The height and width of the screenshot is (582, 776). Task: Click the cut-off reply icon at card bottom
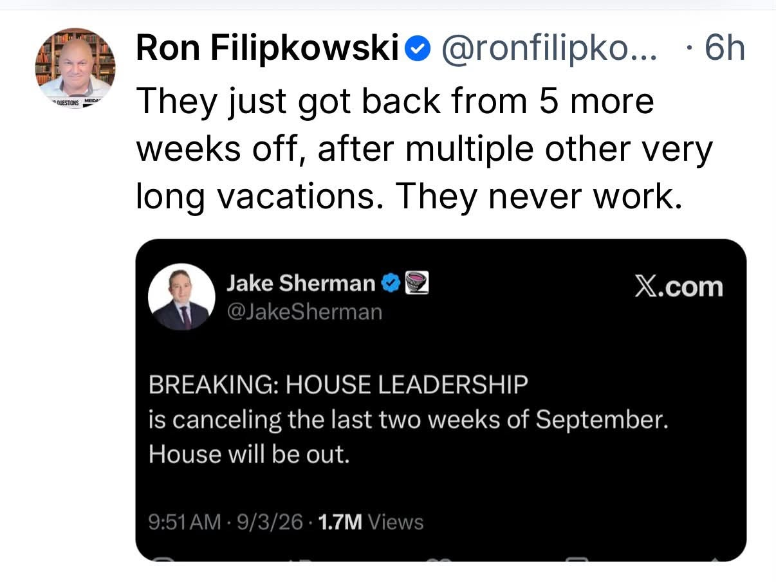pos(163,559)
